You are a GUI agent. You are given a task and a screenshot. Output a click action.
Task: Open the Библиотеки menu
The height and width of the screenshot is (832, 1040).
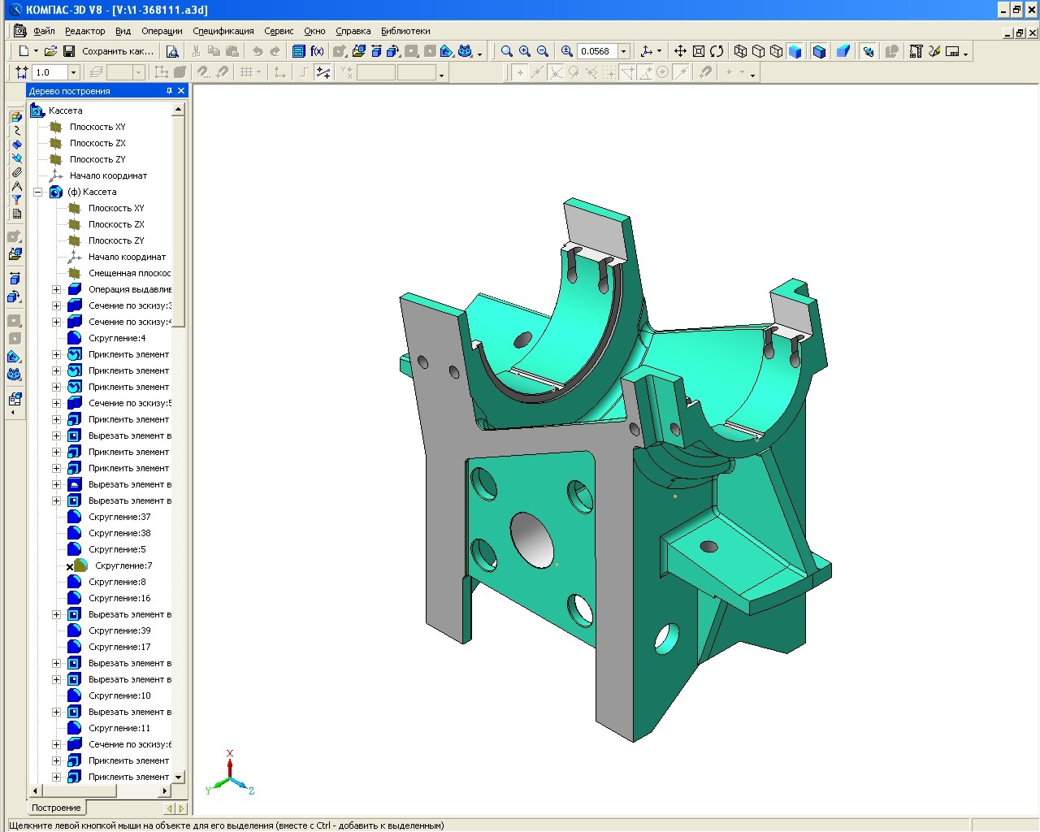tap(405, 31)
